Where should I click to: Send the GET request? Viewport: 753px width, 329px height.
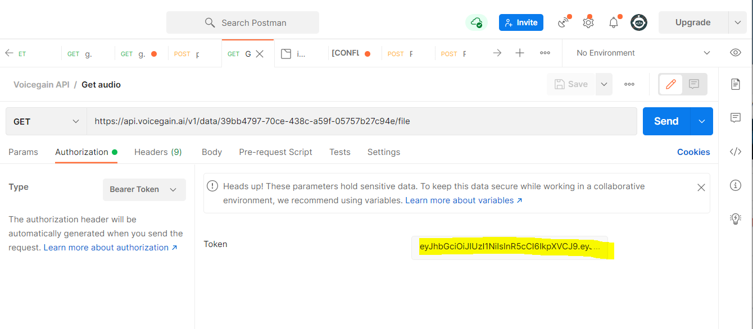[666, 121]
